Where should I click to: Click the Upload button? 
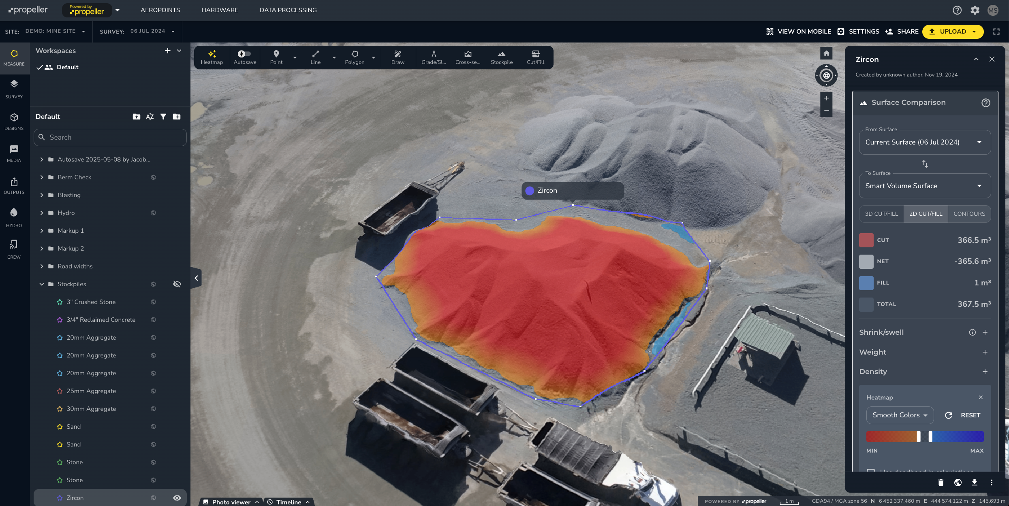point(953,32)
